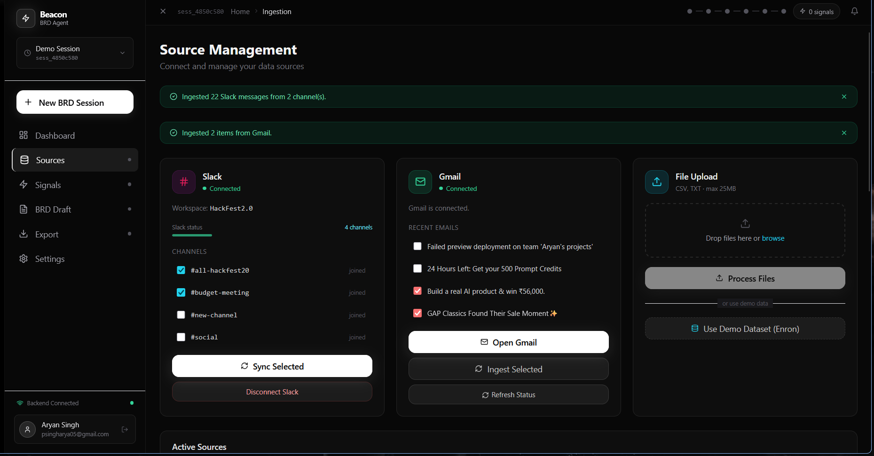This screenshot has width=874, height=456.
Task: Open the Dashboard menu item
Action: [x=75, y=135]
